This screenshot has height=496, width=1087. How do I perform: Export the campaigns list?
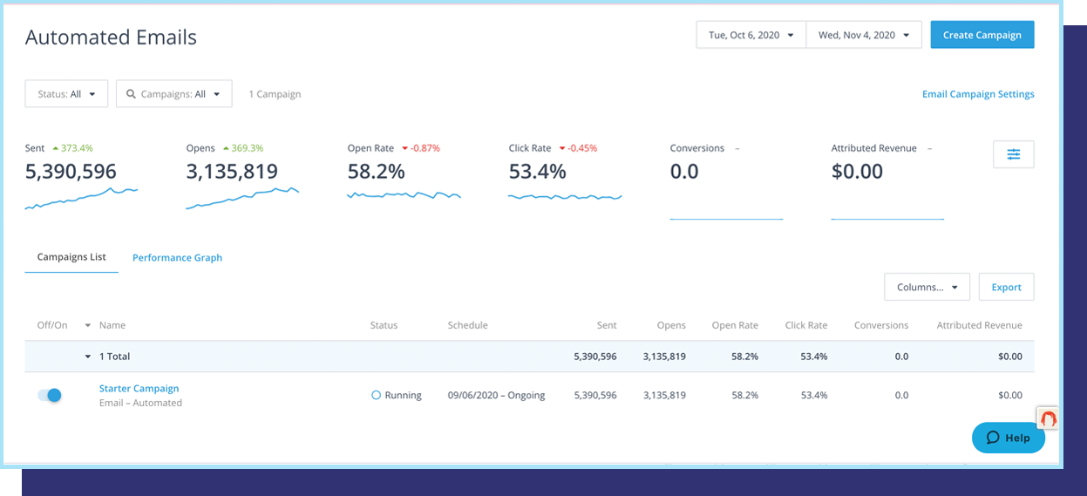1006,287
